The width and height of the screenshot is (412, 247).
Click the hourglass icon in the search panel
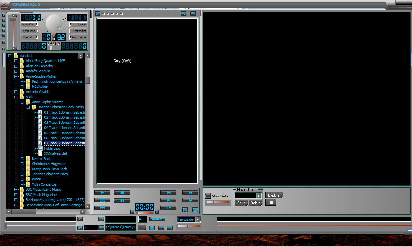[x=101, y=227]
